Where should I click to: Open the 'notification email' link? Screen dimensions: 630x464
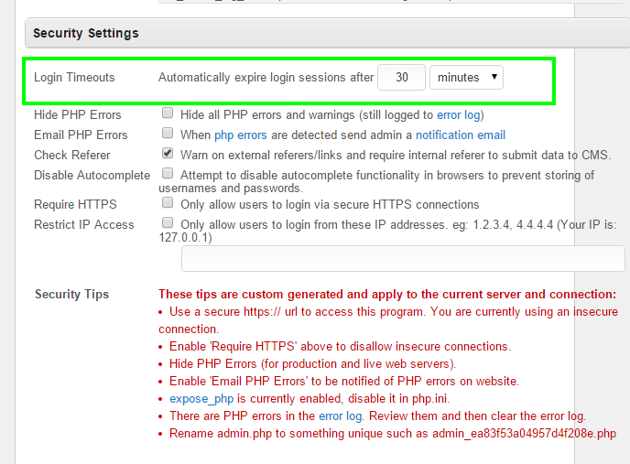pyautogui.click(x=460, y=135)
